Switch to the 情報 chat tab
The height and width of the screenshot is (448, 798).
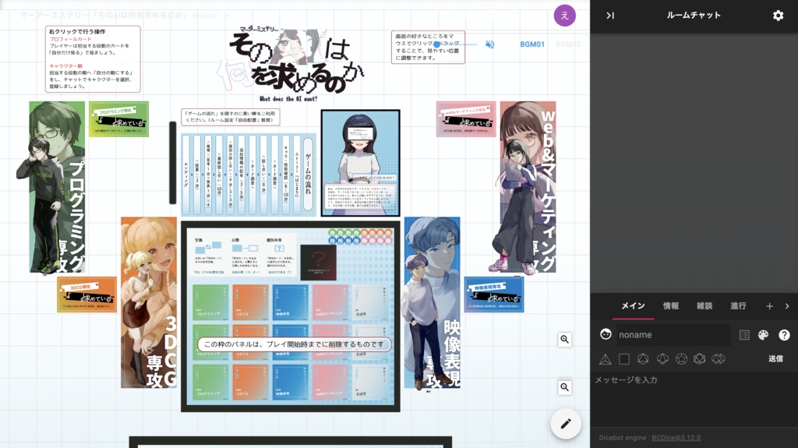tap(670, 306)
